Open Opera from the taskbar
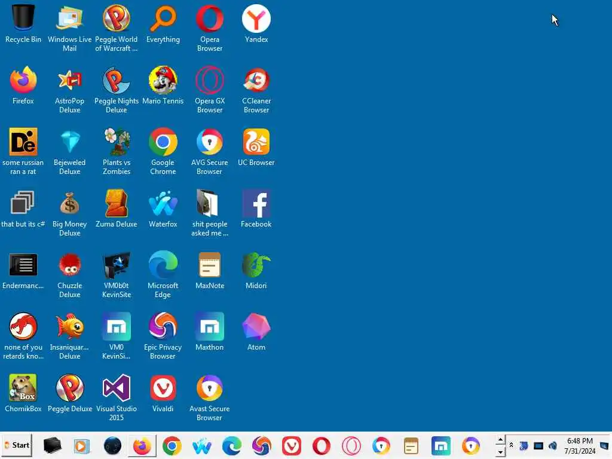The width and height of the screenshot is (612, 459). pyautogui.click(x=321, y=446)
